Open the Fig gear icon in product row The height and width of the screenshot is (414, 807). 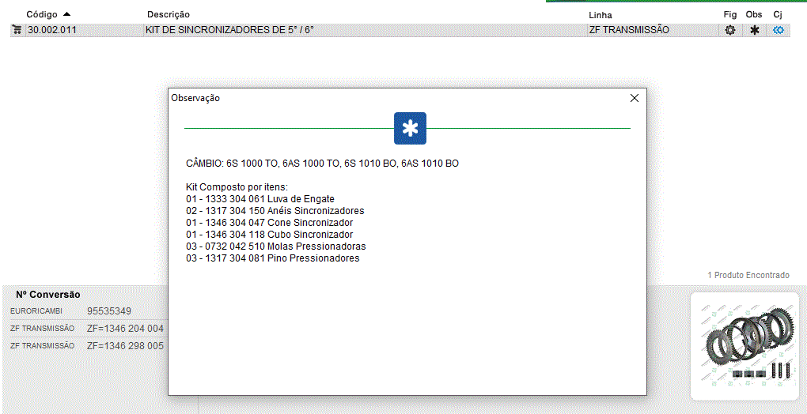click(729, 30)
